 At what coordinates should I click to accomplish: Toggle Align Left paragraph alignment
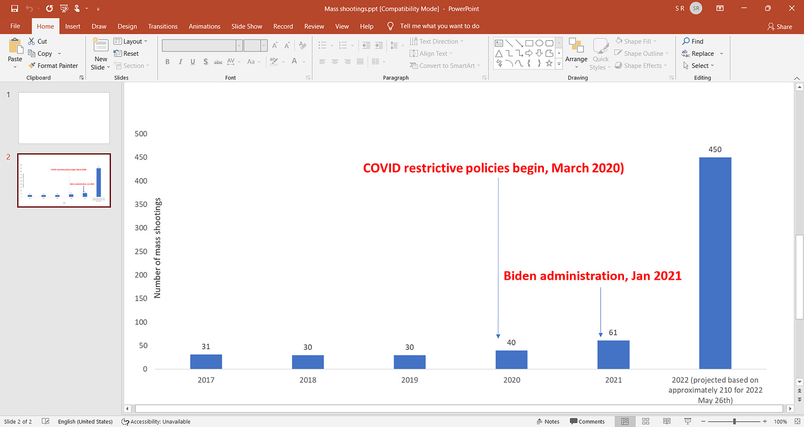coord(322,62)
